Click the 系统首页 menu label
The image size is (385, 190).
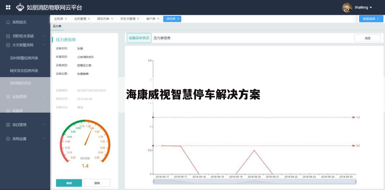[x=19, y=22]
